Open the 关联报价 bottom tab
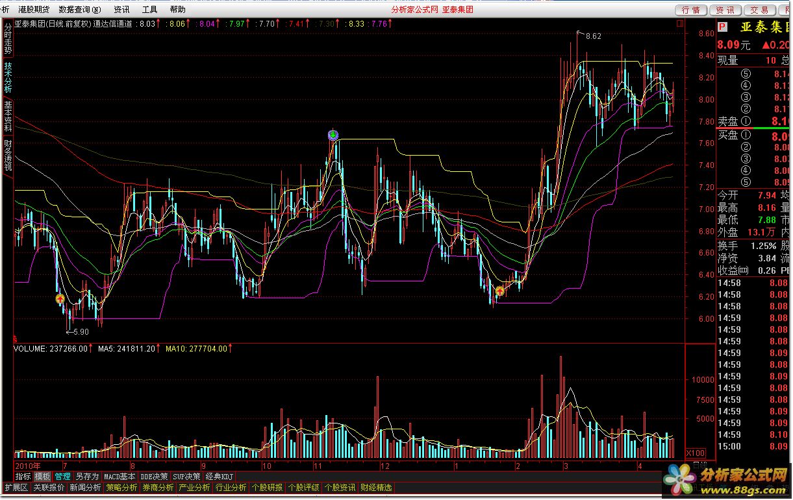Viewport: 793px width, 500px height. point(49,488)
